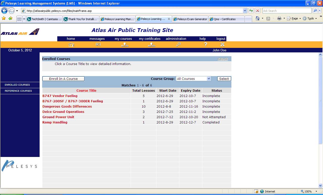Open the administration key icon
Image resolution: width=323 pixels, height=195 pixels.
pos(178,45)
